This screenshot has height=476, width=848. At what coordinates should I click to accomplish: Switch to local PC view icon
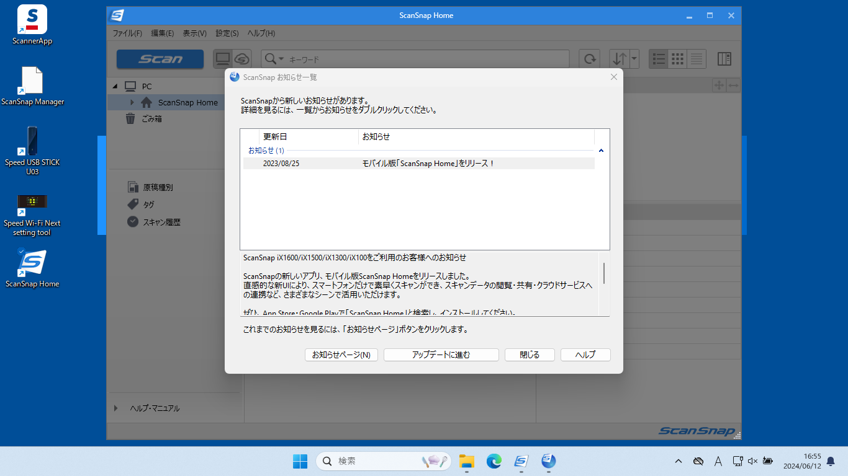click(223, 59)
